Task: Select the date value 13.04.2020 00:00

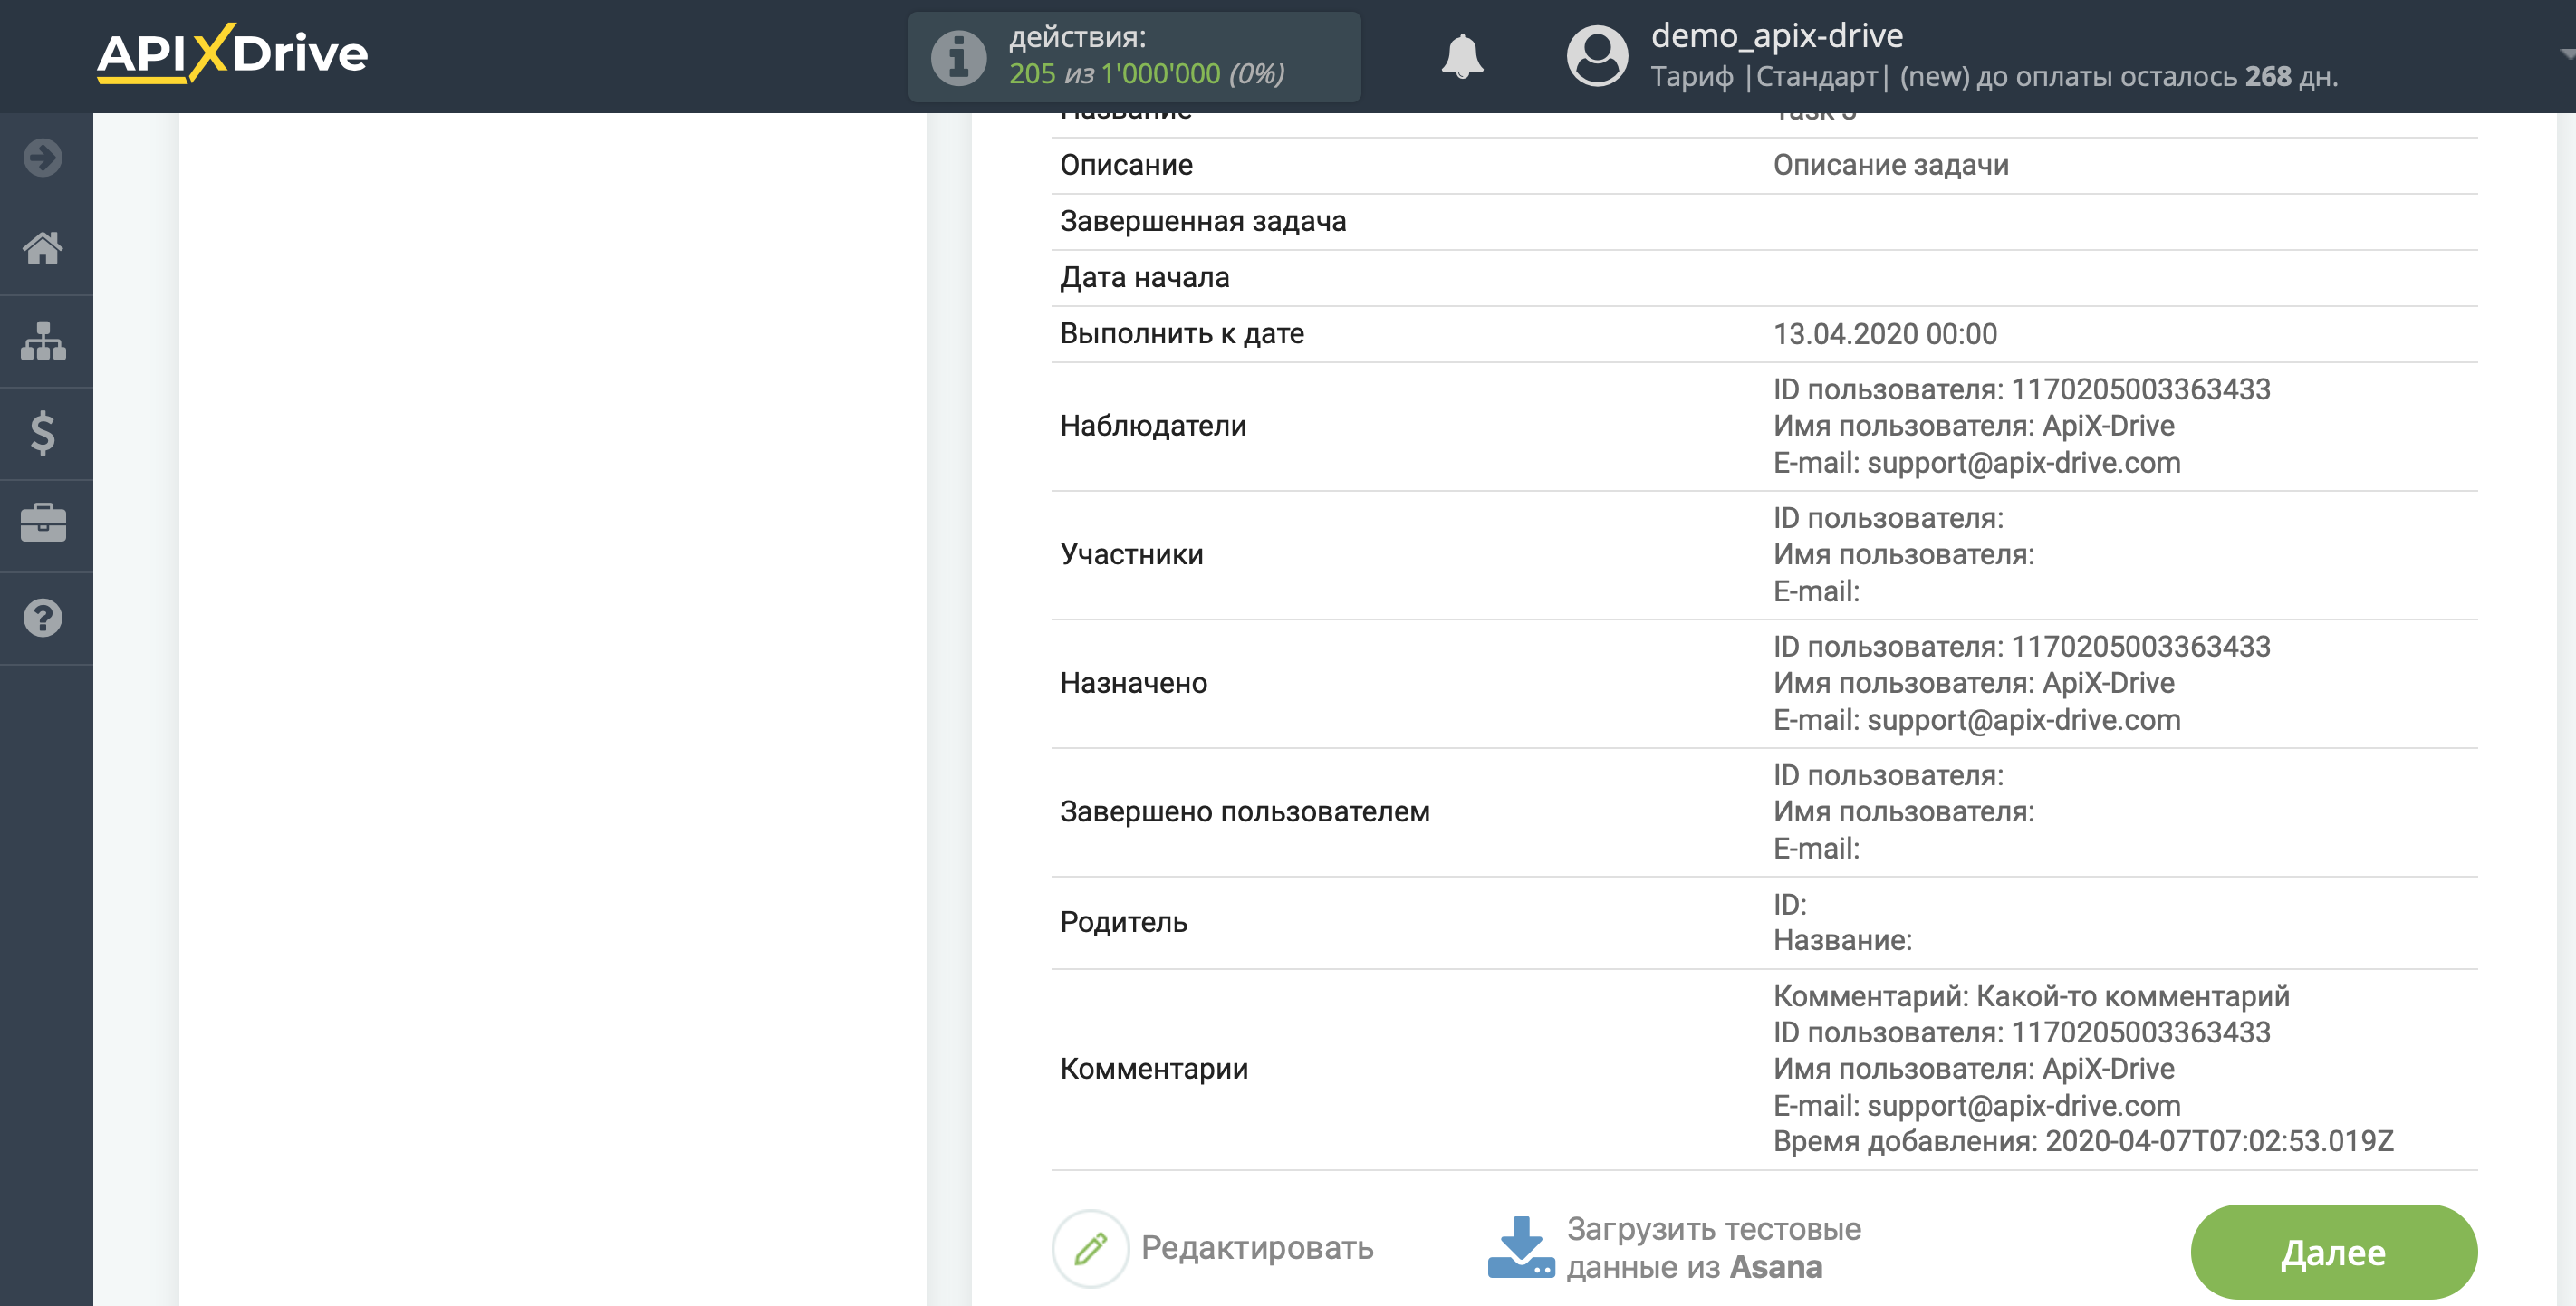Action: point(1885,334)
